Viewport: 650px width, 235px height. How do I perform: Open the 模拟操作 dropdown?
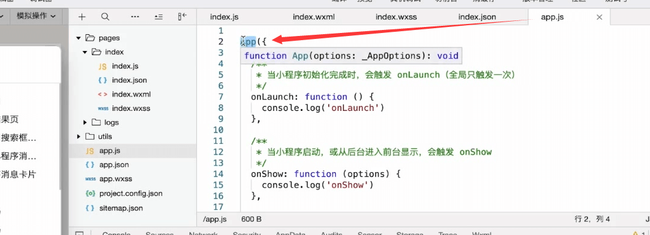[x=35, y=16]
